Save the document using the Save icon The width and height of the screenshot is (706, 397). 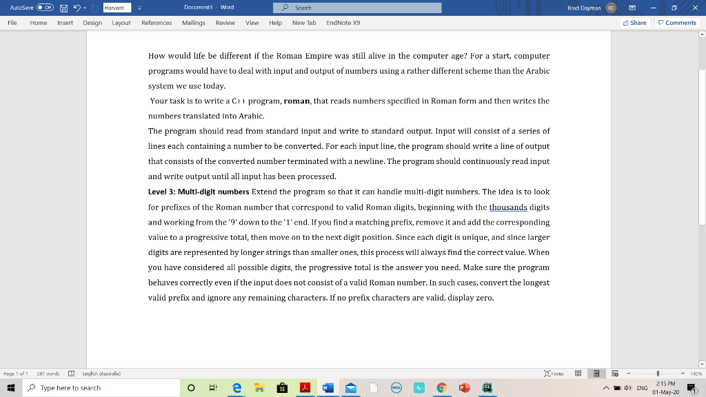[63, 7]
